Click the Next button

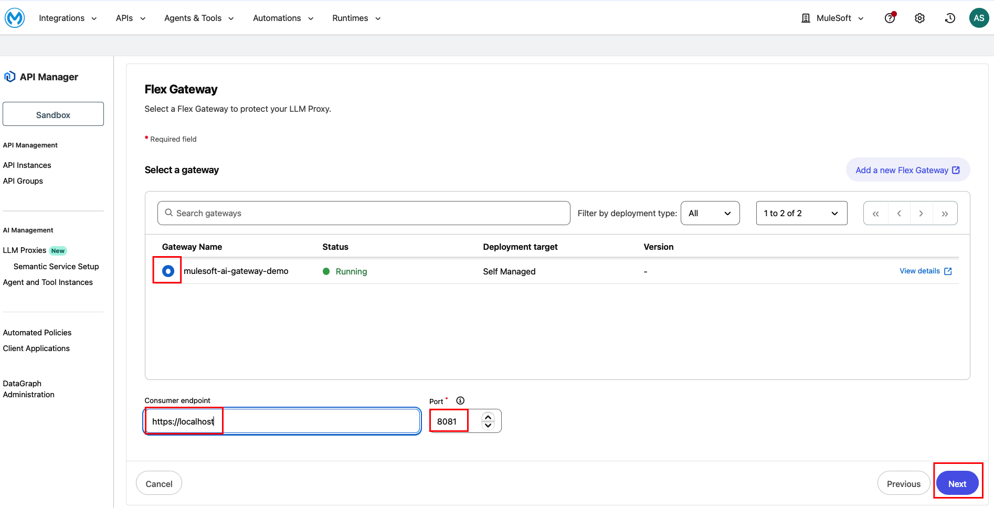[x=957, y=483]
